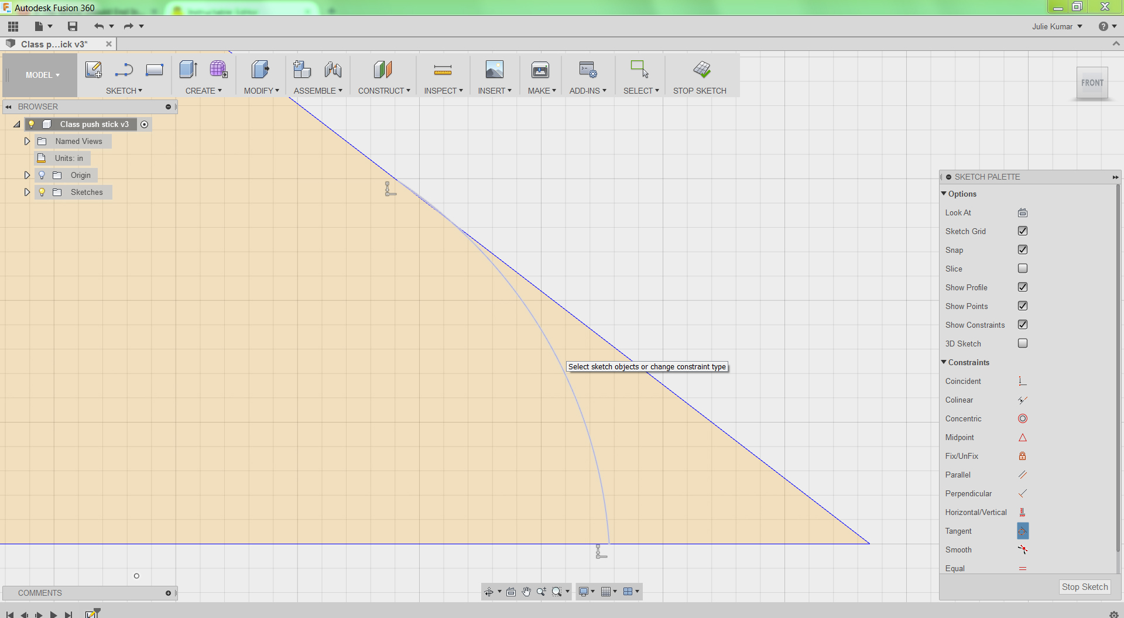1124x618 pixels.
Task: Toggle the Show Points checkbox
Action: tap(1023, 306)
